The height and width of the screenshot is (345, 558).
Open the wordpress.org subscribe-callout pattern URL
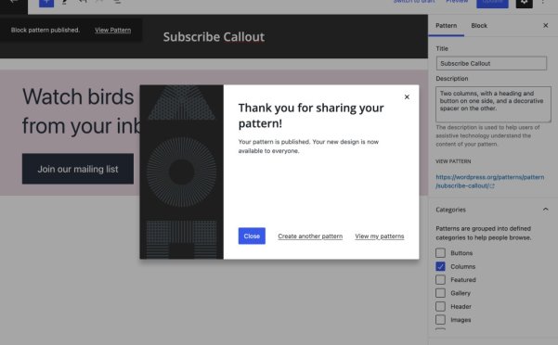click(x=489, y=181)
